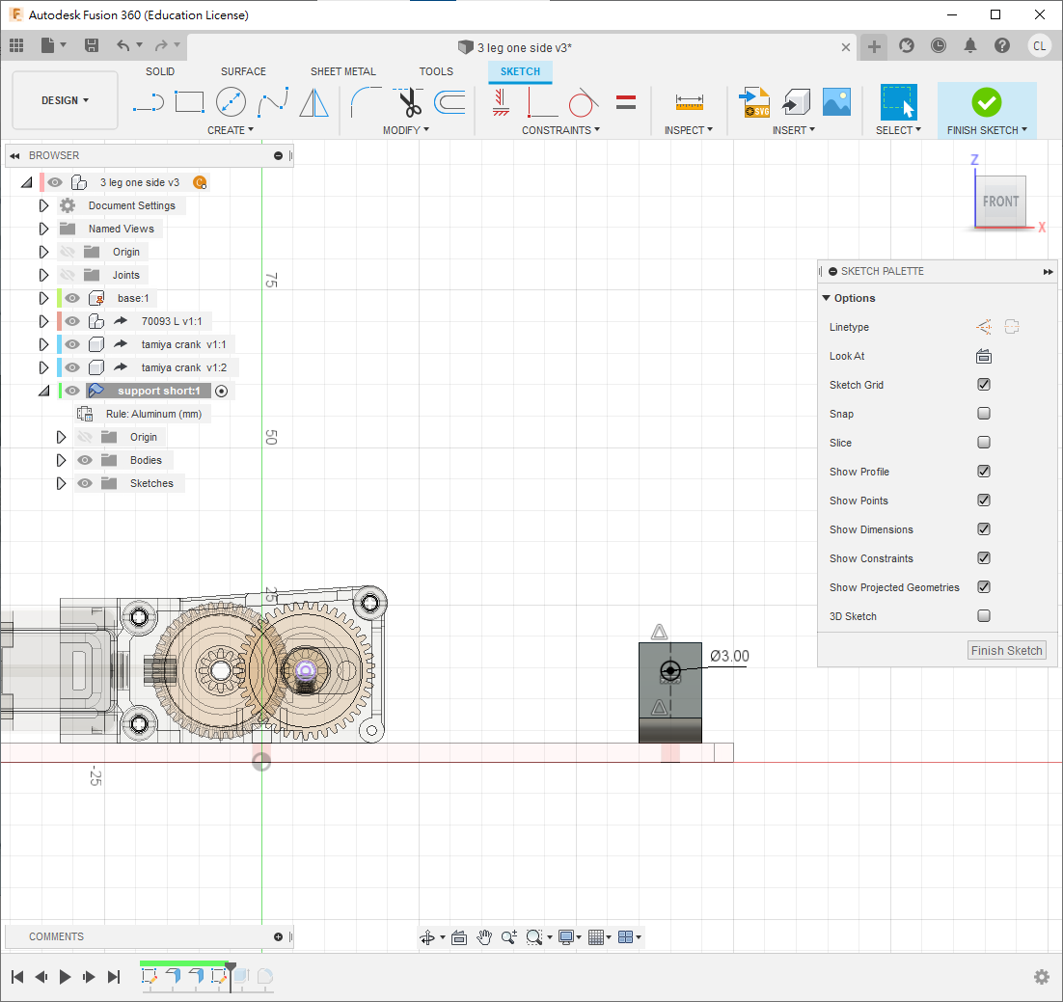Activate the Trim scissors tool
This screenshot has height=1002, width=1063.
tap(410, 101)
